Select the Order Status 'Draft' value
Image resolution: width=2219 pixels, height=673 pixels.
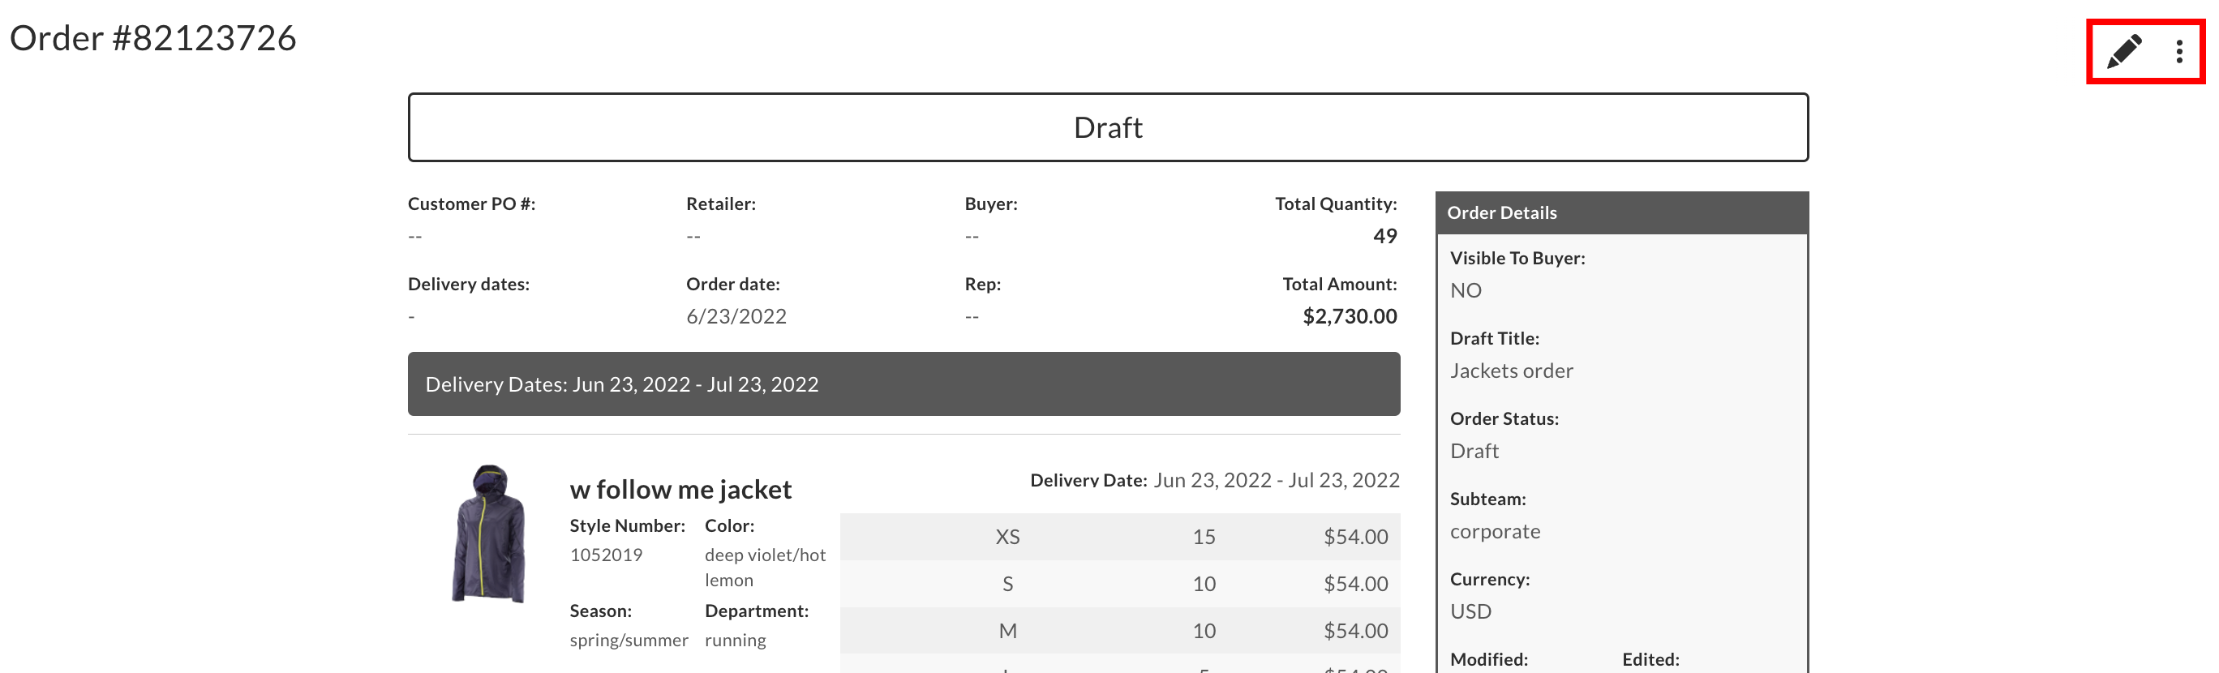(x=1474, y=451)
